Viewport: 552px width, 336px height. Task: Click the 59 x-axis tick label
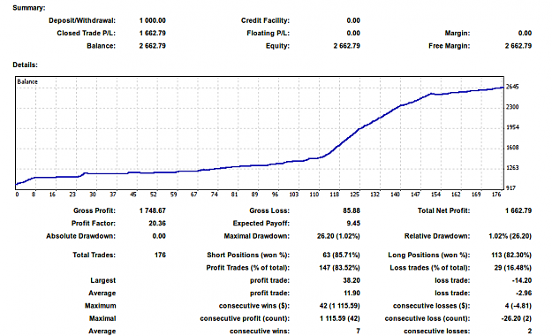[174, 195]
